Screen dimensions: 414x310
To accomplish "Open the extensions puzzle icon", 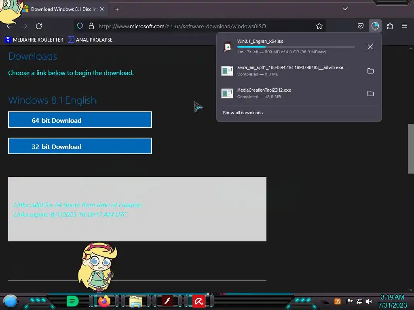I will 390,26.
